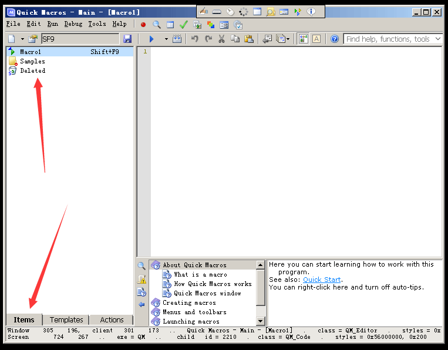
Task: Click the Save floppy disk icon
Action: (127, 39)
